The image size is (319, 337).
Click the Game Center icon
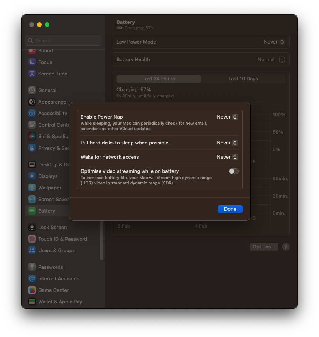32,290
